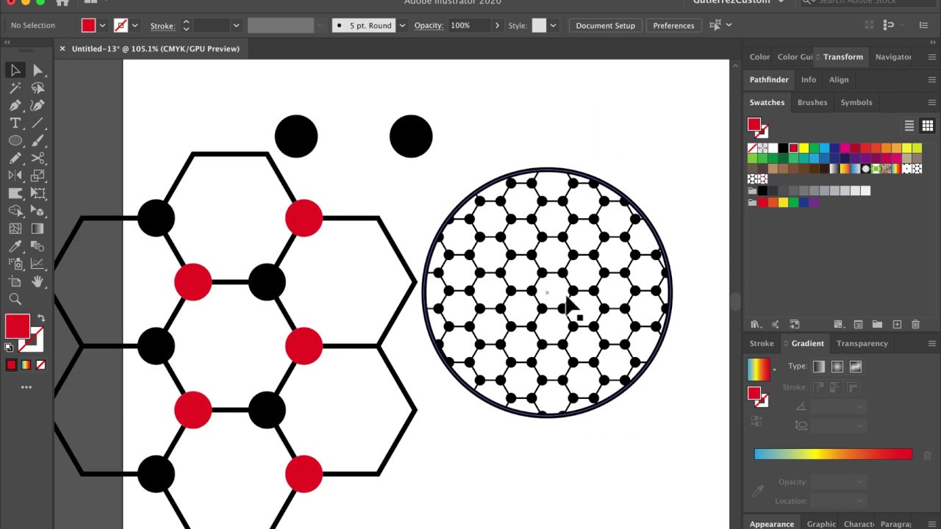Choose the Column Graph tool
The image size is (941, 529).
pos(37,264)
